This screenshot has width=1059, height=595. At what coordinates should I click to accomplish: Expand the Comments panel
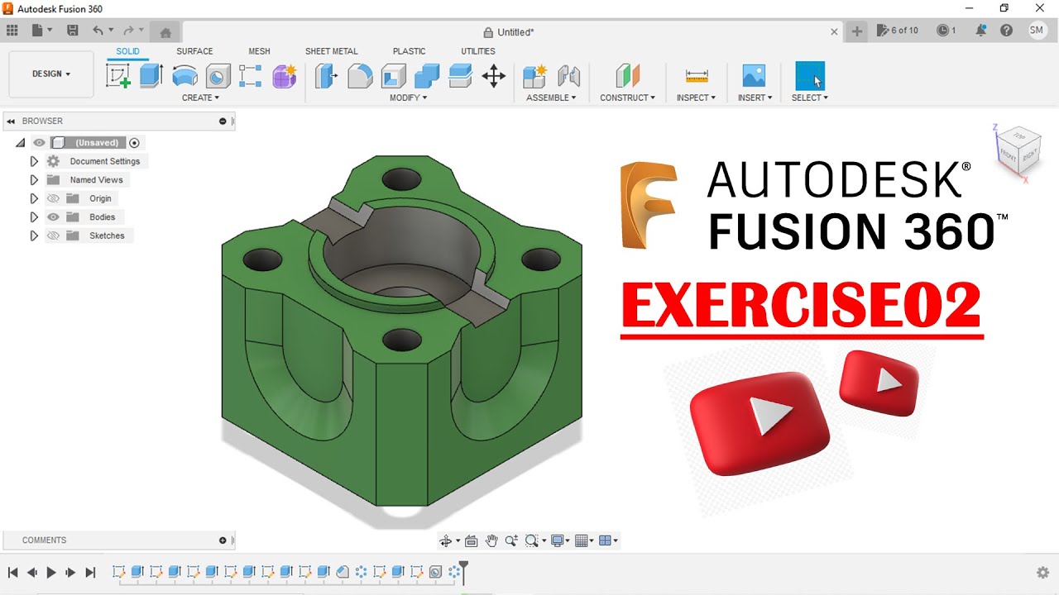point(223,540)
